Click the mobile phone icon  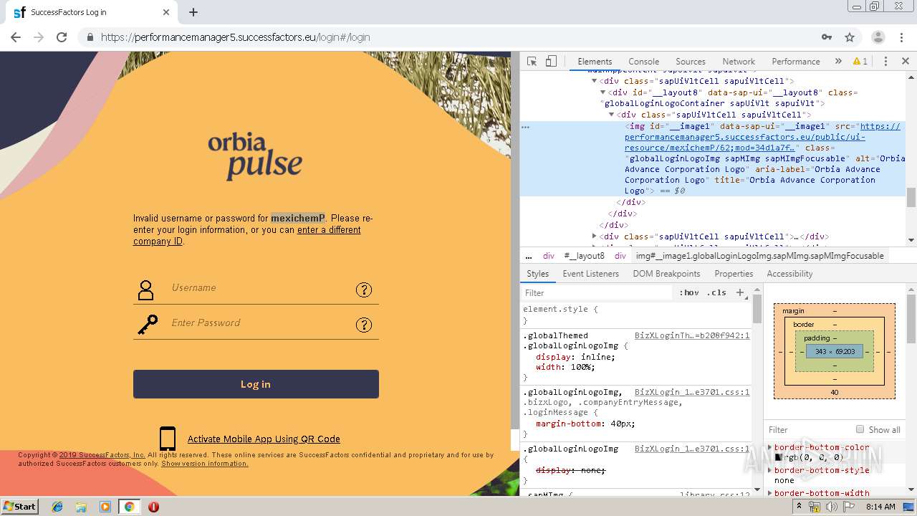click(x=168, y=439)
